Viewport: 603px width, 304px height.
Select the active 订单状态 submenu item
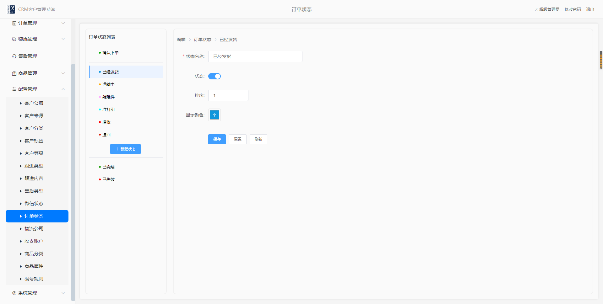[x=37, y=216]
